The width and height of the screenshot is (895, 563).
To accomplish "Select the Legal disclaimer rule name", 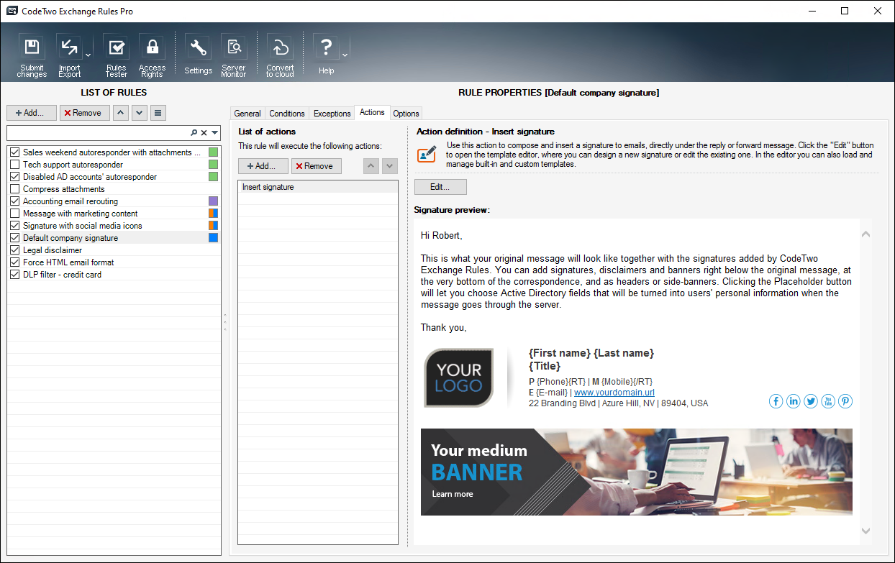I will point(53,250).
